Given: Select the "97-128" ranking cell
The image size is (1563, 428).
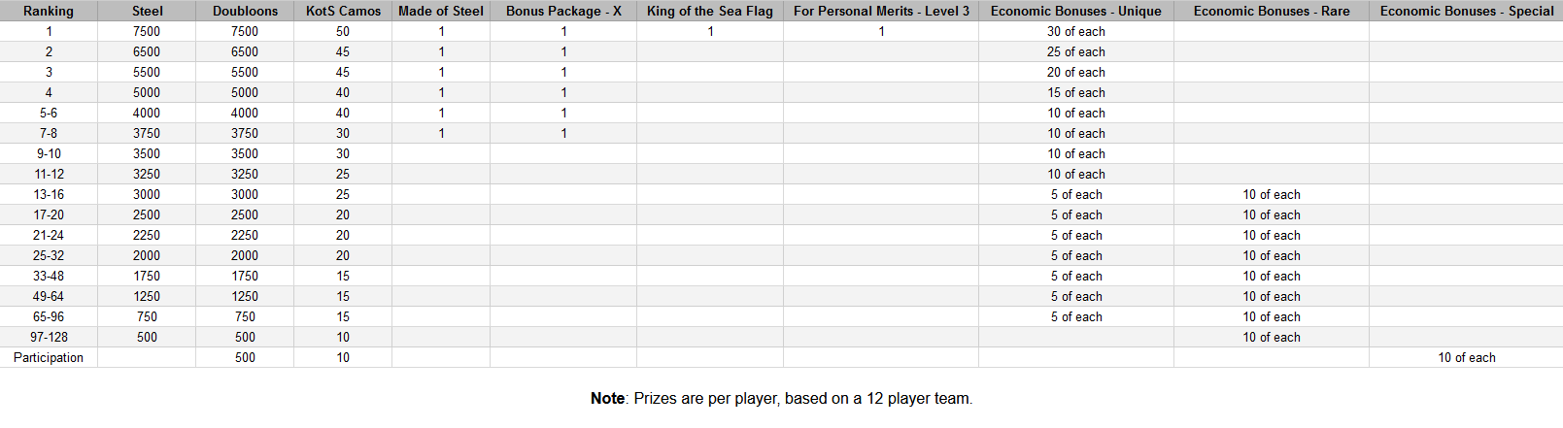Looking at the screenshot, I should (49, 337).
